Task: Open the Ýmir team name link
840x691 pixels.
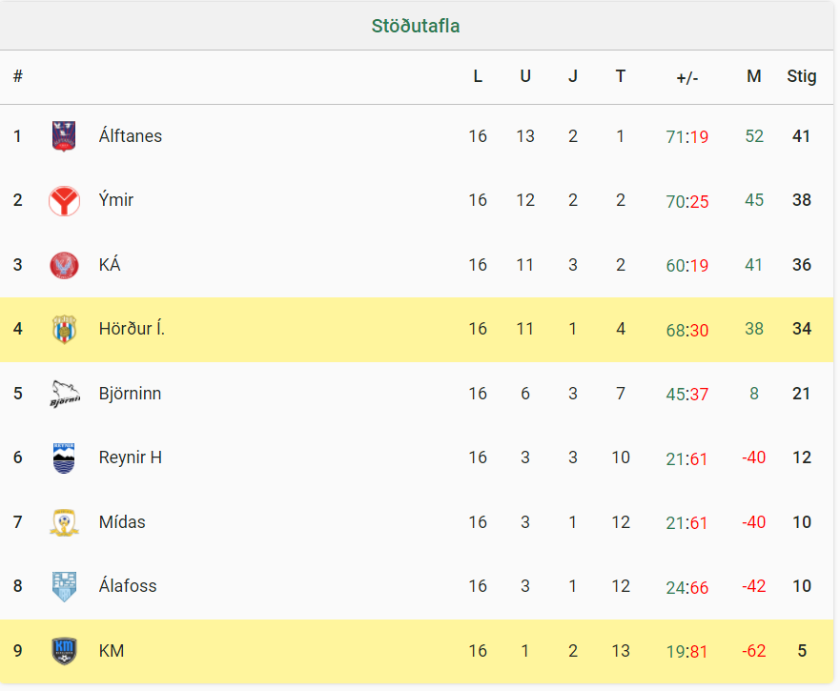Action: [x=115, y=200]
